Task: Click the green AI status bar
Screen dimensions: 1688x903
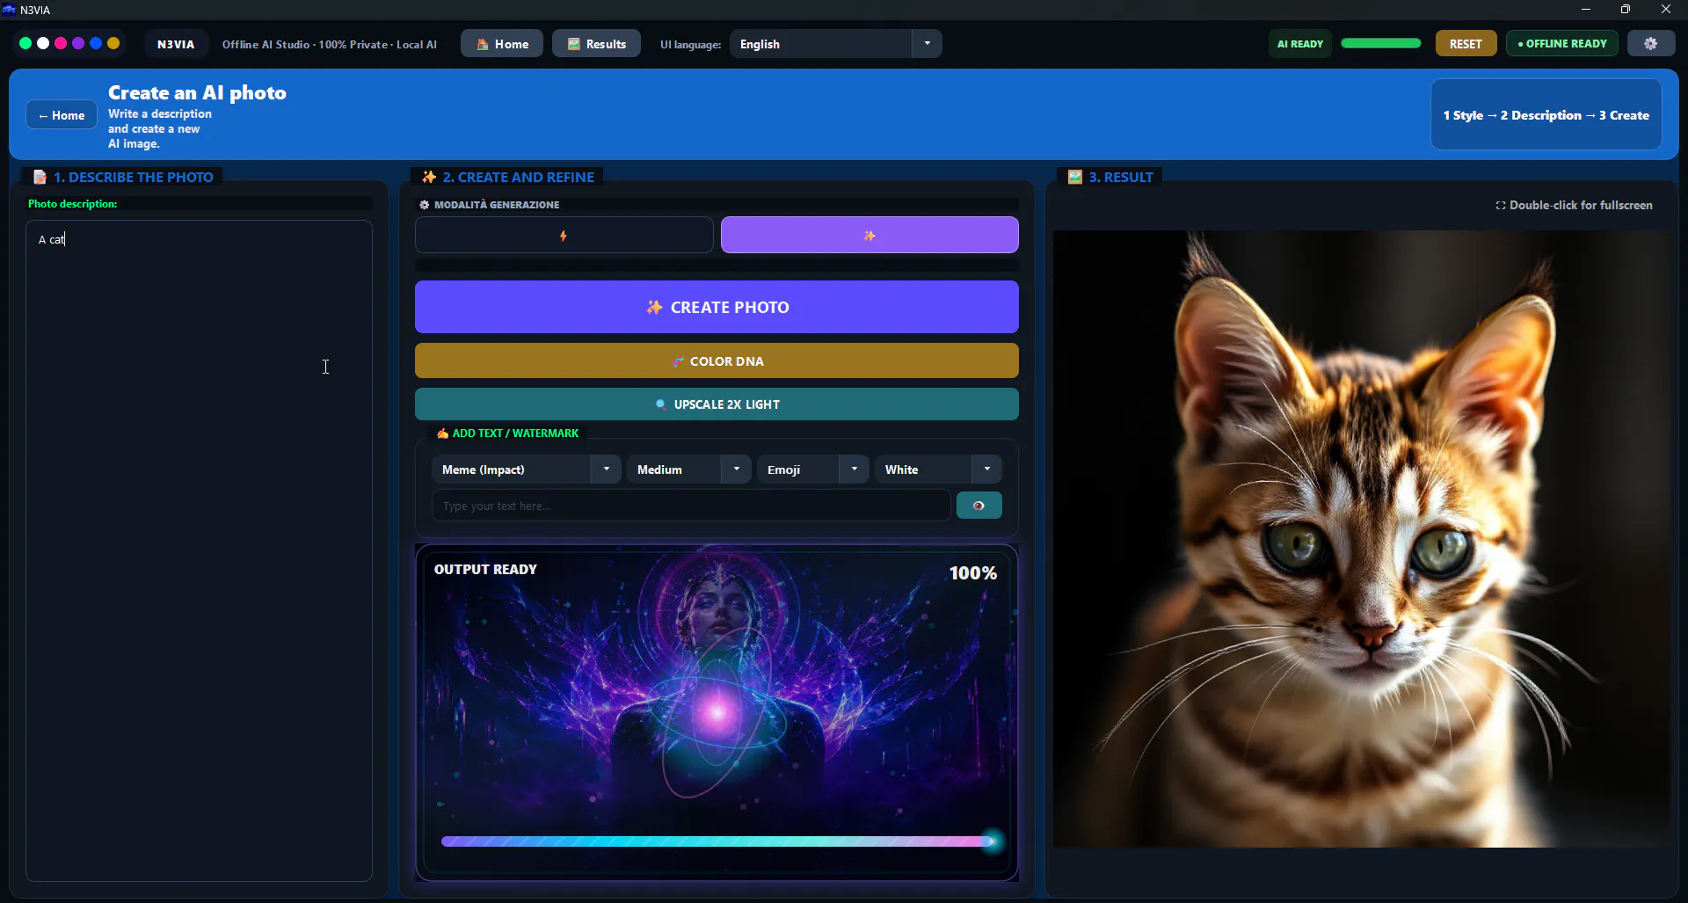Action: (1380, 43)
